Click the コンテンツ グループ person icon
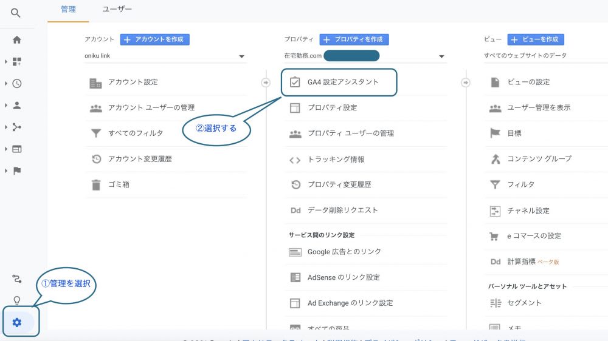Screen dimensions: 608x341 495,159
